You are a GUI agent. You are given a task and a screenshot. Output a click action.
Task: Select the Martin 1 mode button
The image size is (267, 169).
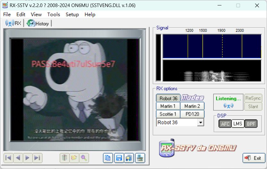[168, 106]
